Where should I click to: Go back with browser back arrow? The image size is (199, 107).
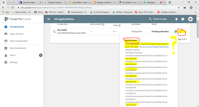tap(3, 7)
